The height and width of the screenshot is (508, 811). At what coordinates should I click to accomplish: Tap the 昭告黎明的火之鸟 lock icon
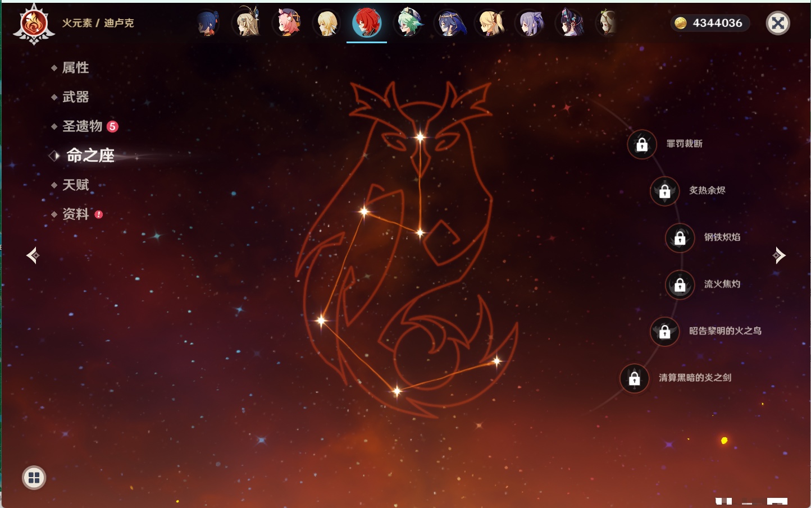click(x=665, y=332)
